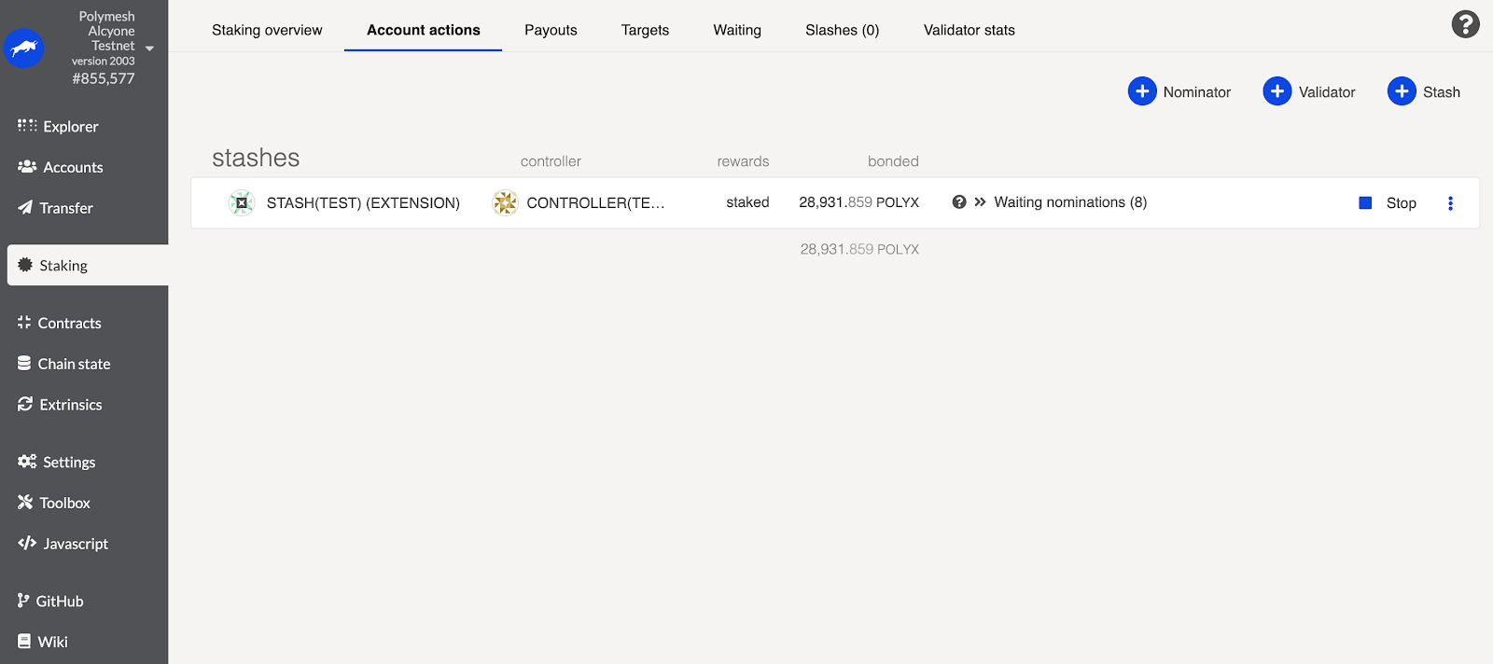Screen dimensions: 1493x664
Task: Switch to the Staking overview tab
Action: [267, 30]
